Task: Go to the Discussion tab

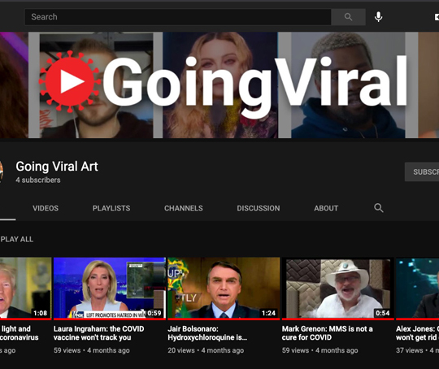Action: [x=259, y=208]
